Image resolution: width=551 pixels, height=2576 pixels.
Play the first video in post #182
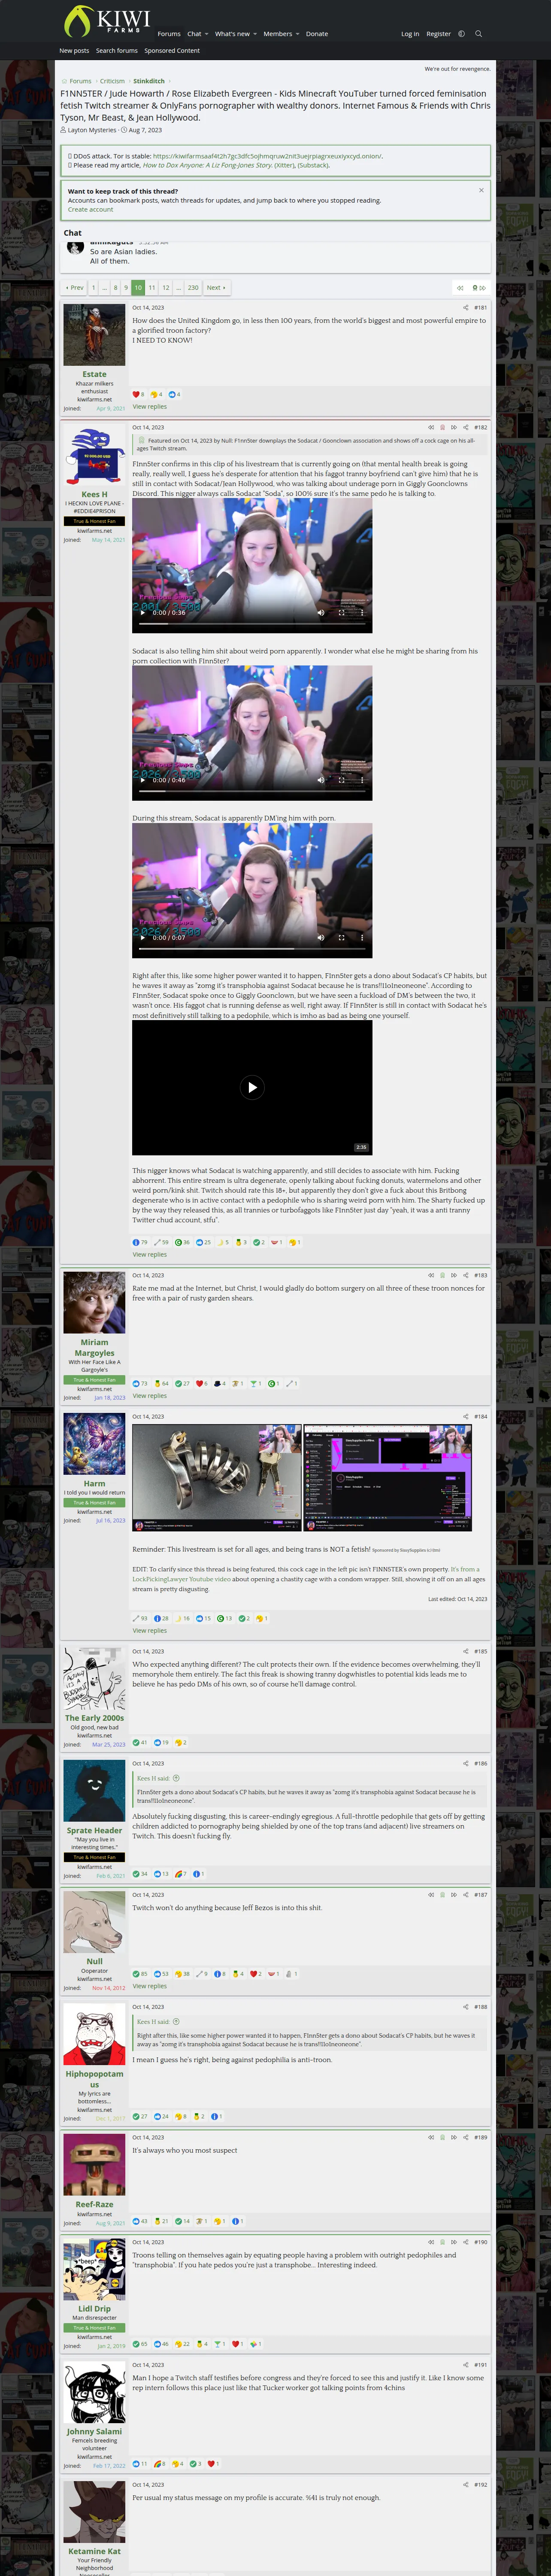click(x=143, y=613)
